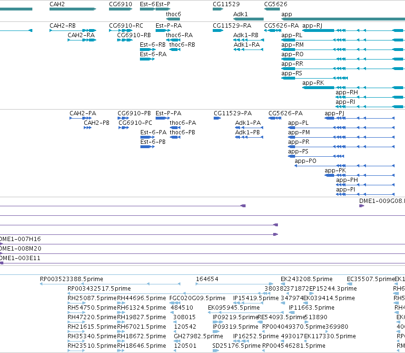Select the CG6910-PC protein
405x353 pixels.
coord(124,128)
